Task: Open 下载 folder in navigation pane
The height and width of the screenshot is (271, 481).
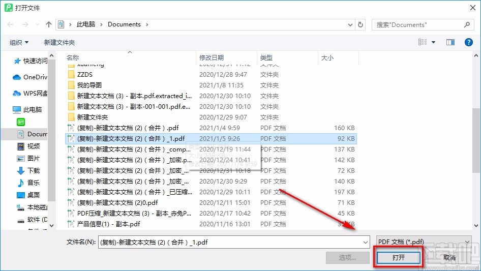Action: [x=28, y=171]
